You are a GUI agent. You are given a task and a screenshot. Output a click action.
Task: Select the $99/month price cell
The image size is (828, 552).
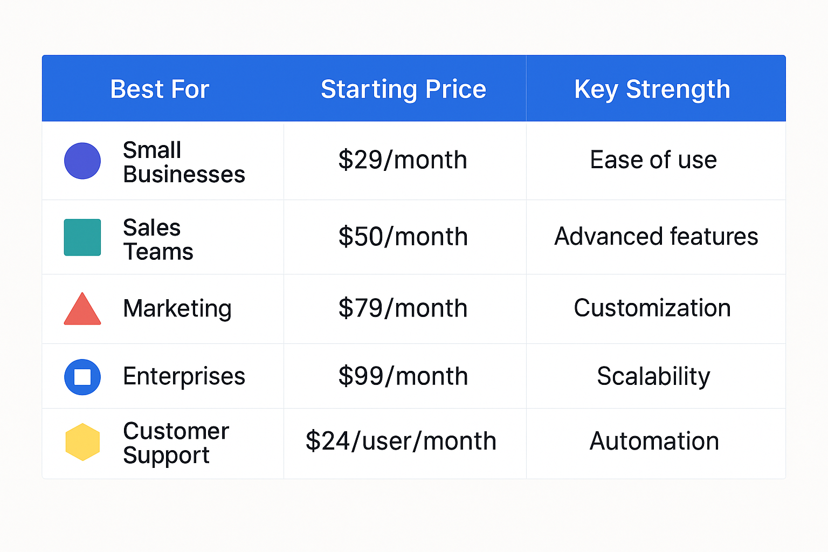tap(403, 376)
